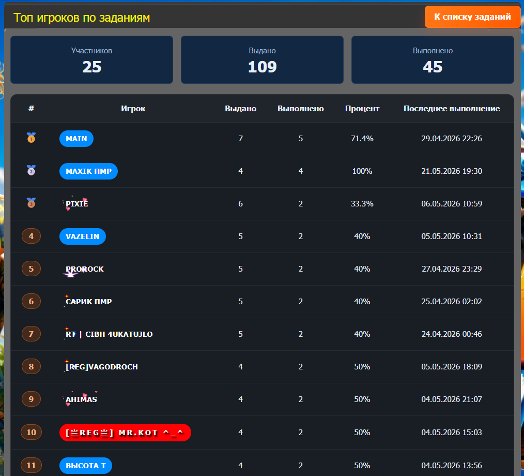Click date 25.04.2026 02:02
The width and height of the screenshot is (524, 476).
point(452,302)
